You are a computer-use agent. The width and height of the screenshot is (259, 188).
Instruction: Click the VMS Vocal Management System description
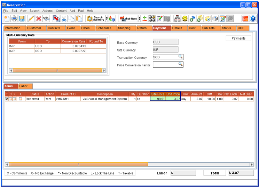point(105,99)
